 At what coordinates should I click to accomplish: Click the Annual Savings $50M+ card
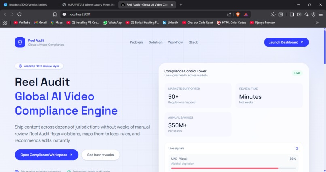point(198,124)
